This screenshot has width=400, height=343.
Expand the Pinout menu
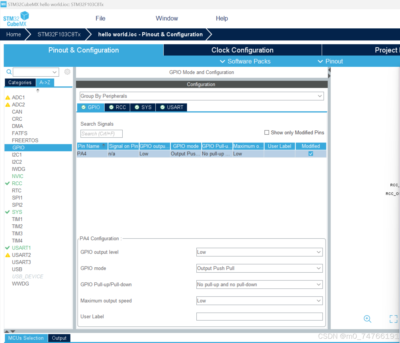pos(330,61)
